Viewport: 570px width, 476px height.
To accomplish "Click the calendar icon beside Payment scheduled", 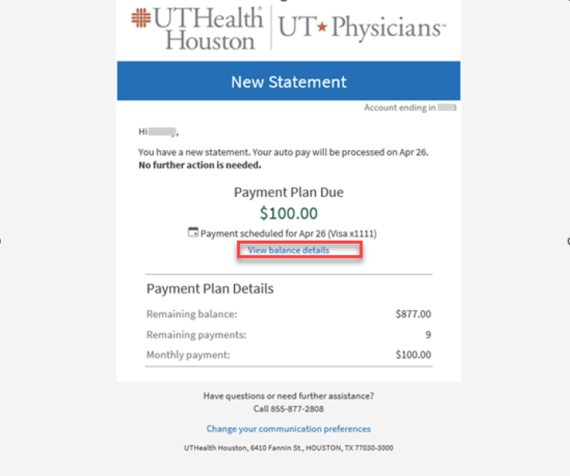I will click(192, 232).
